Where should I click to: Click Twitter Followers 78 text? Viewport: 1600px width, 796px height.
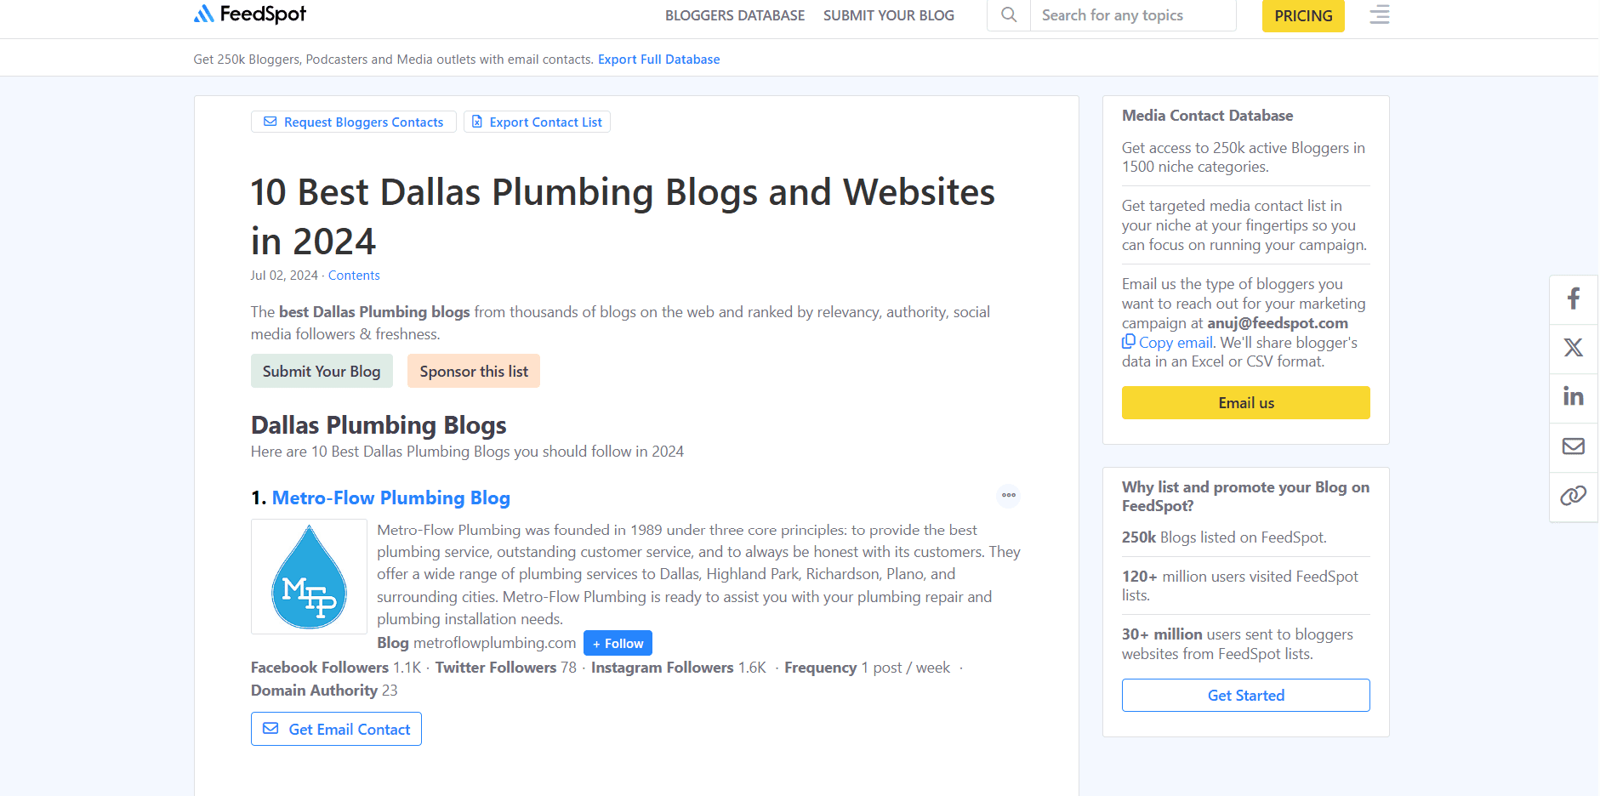point(506,668)
